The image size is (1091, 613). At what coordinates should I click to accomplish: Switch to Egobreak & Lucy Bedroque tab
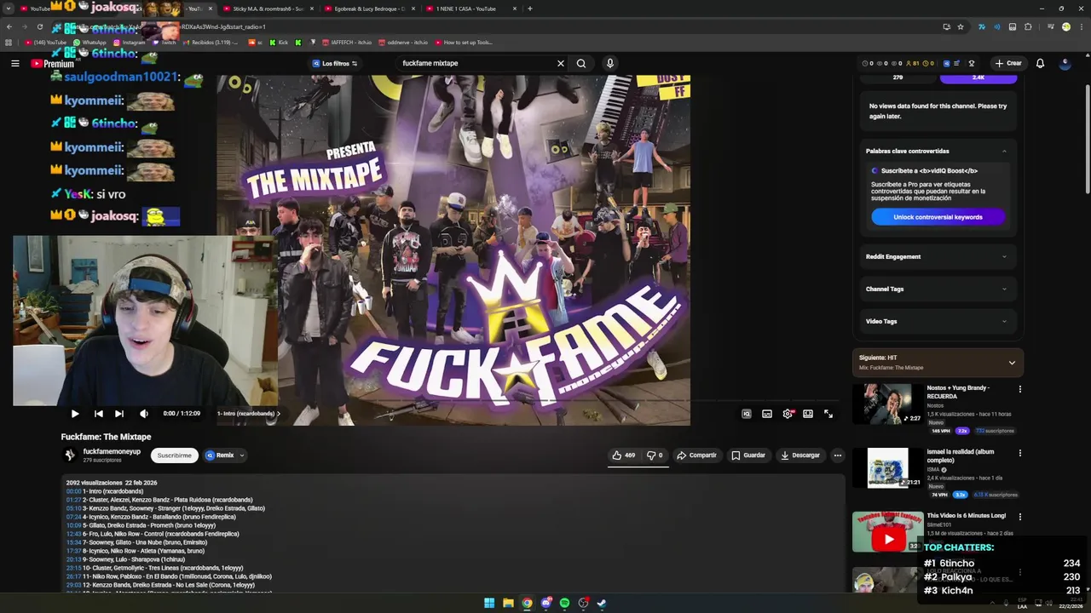(370, 9)
